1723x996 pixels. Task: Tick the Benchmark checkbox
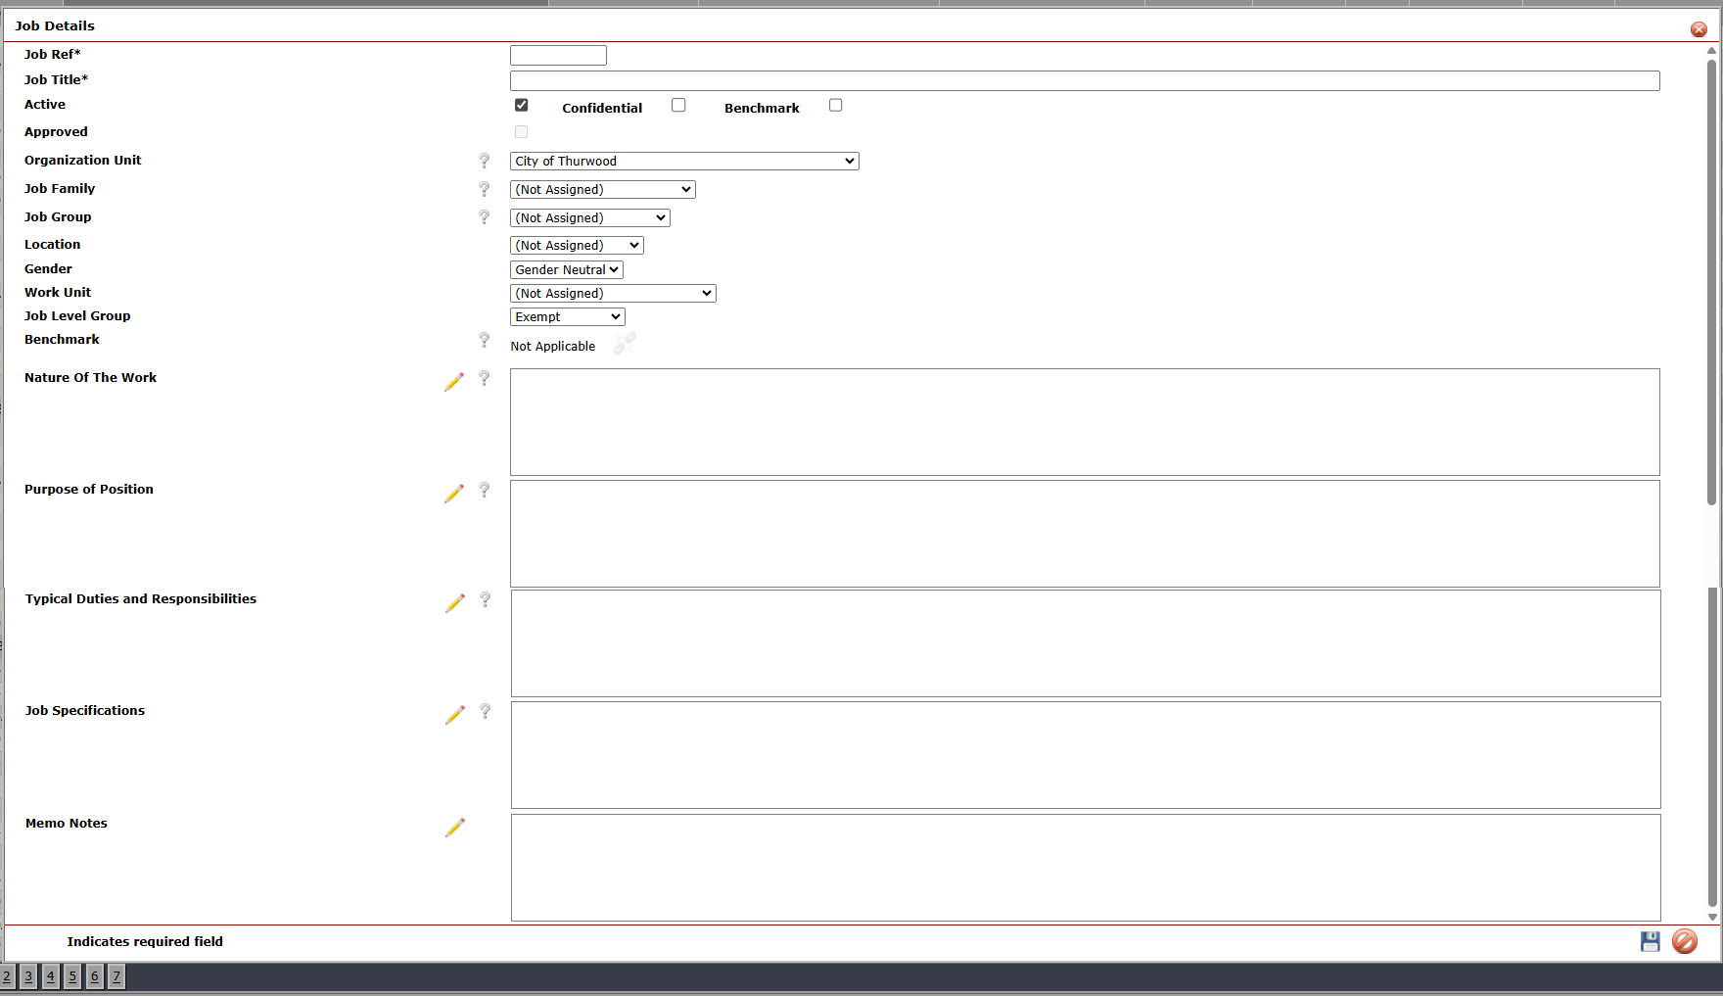click(x=835, y=105)
